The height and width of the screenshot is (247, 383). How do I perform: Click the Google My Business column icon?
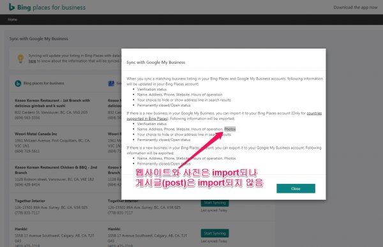click(x=111, y=84)
